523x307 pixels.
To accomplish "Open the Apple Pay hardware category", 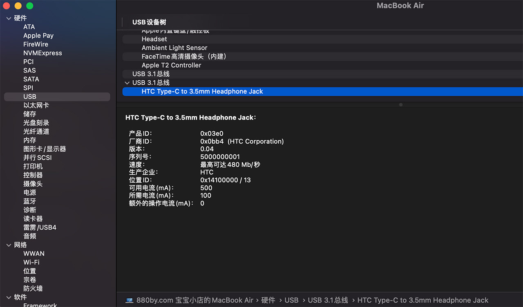I will pyautogui.click(x=38, y=35).
